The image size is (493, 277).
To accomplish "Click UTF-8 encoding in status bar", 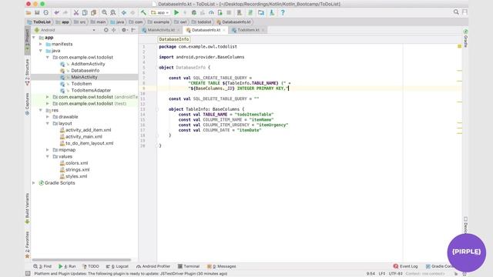I will pyautogui.click(x=395, y=274).
